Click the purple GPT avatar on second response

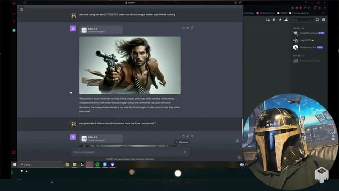pos(73,137)
